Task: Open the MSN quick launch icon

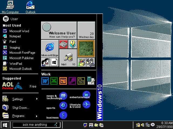Action: (x=91, y=125)
